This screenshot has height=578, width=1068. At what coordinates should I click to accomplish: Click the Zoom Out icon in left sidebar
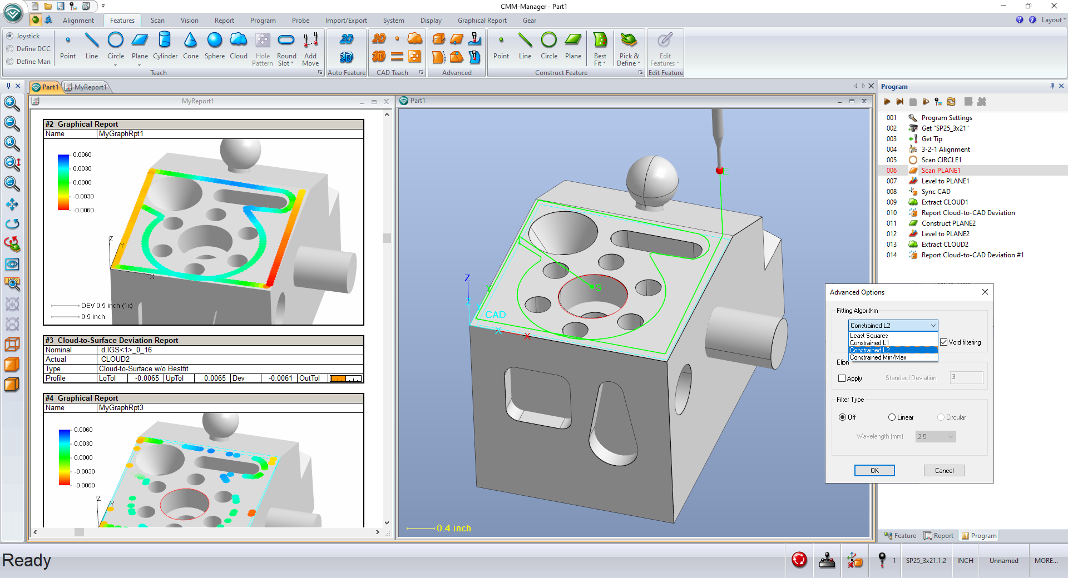point(12,123)
